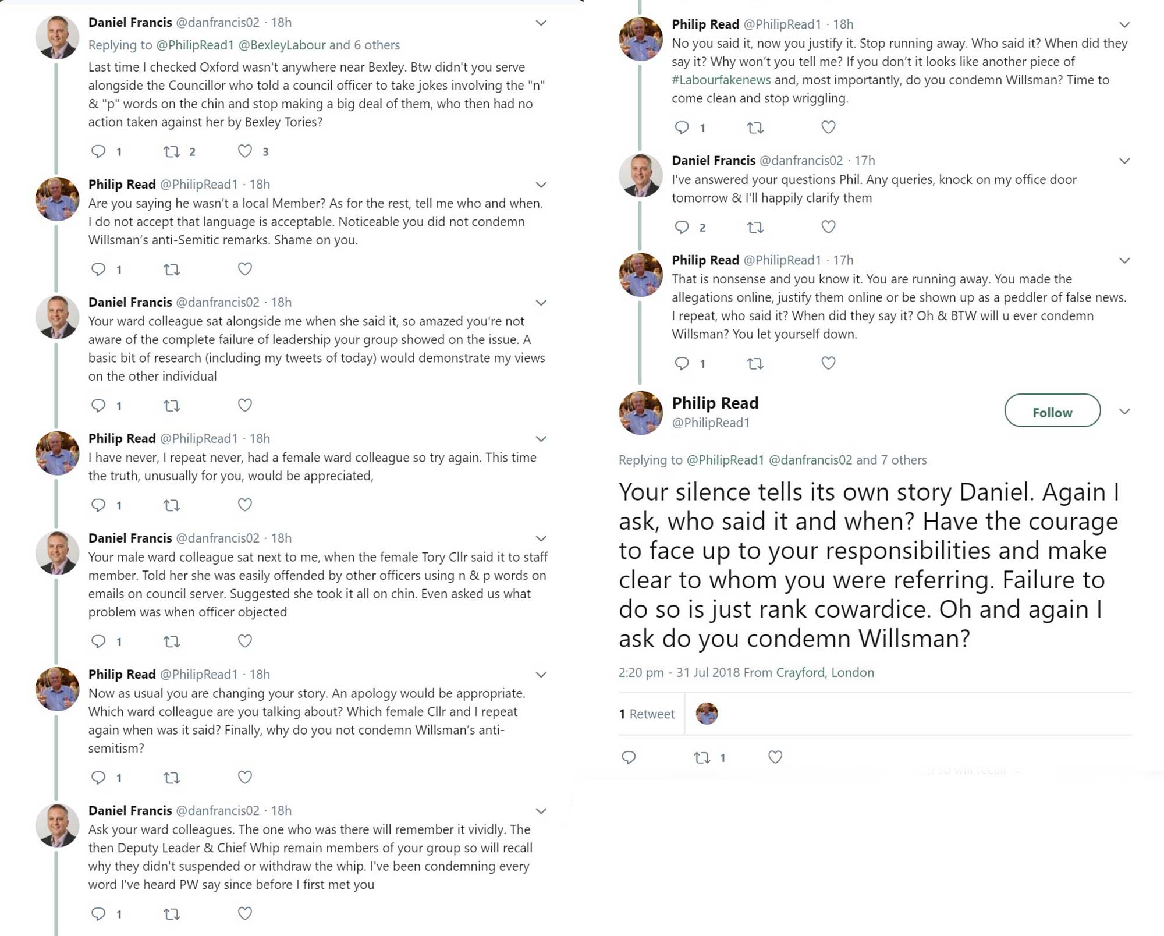Like the main 'Your silence tells' tweet

pos(775,757)
